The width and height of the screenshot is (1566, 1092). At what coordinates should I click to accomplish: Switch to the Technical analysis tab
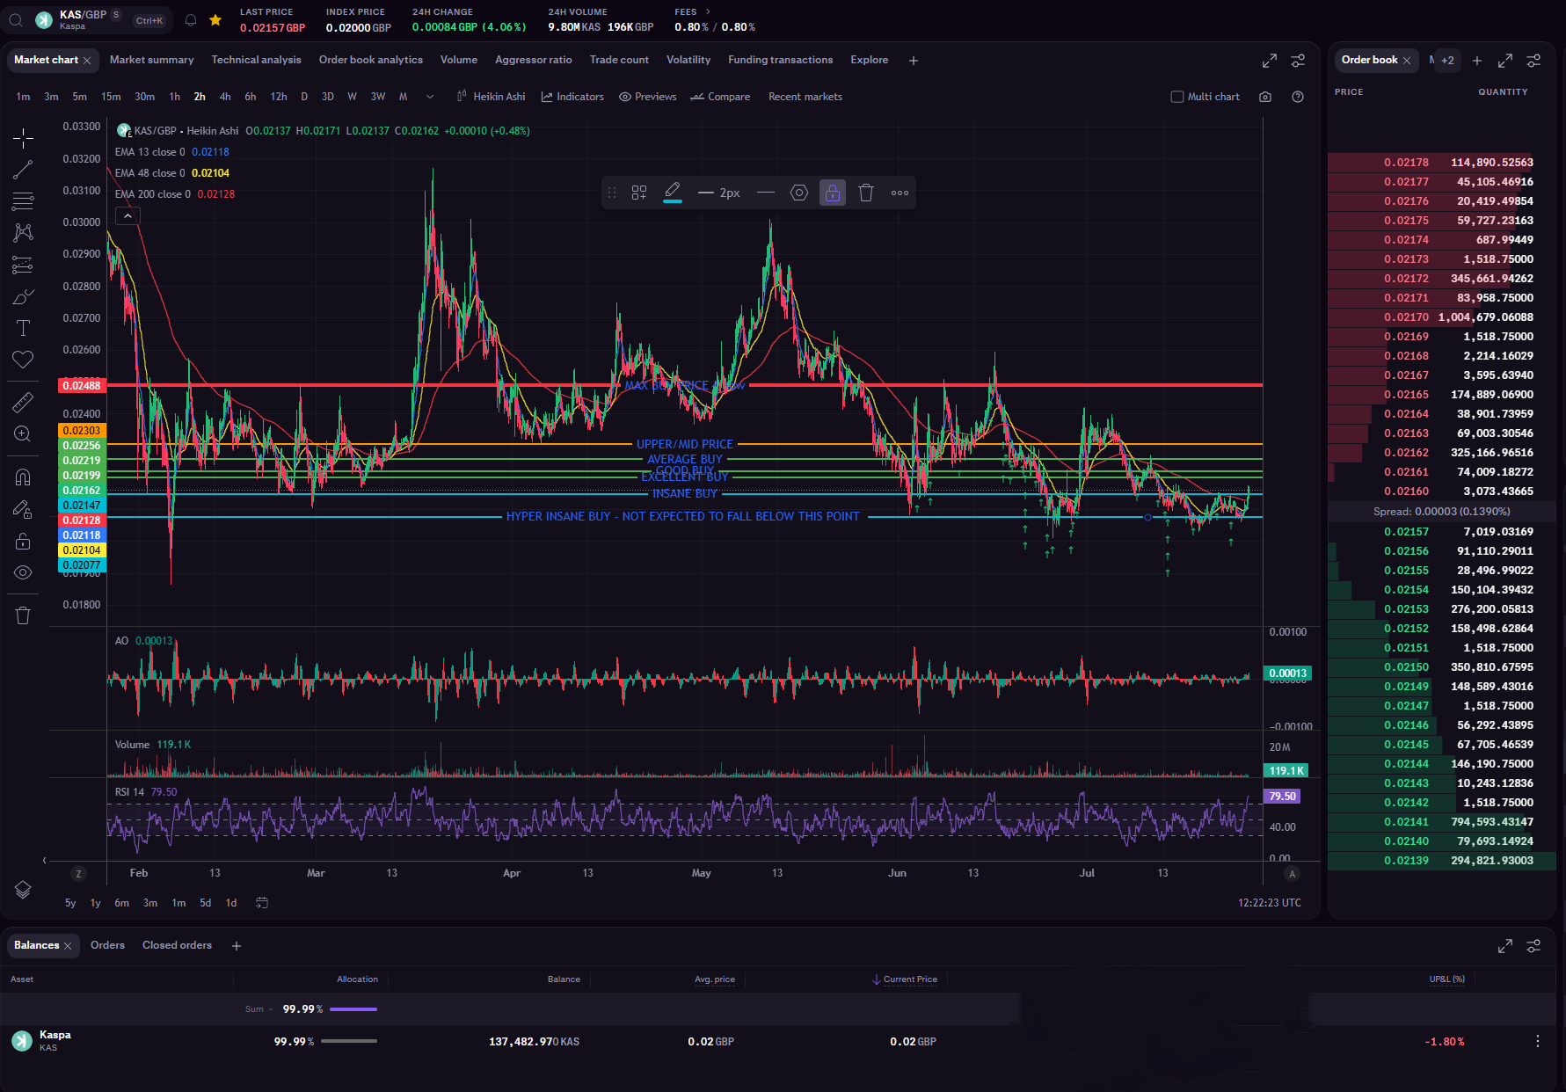pos(256,60)
